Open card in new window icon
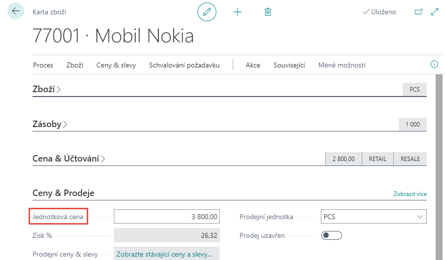445x260 pixels. pos(418,12)
